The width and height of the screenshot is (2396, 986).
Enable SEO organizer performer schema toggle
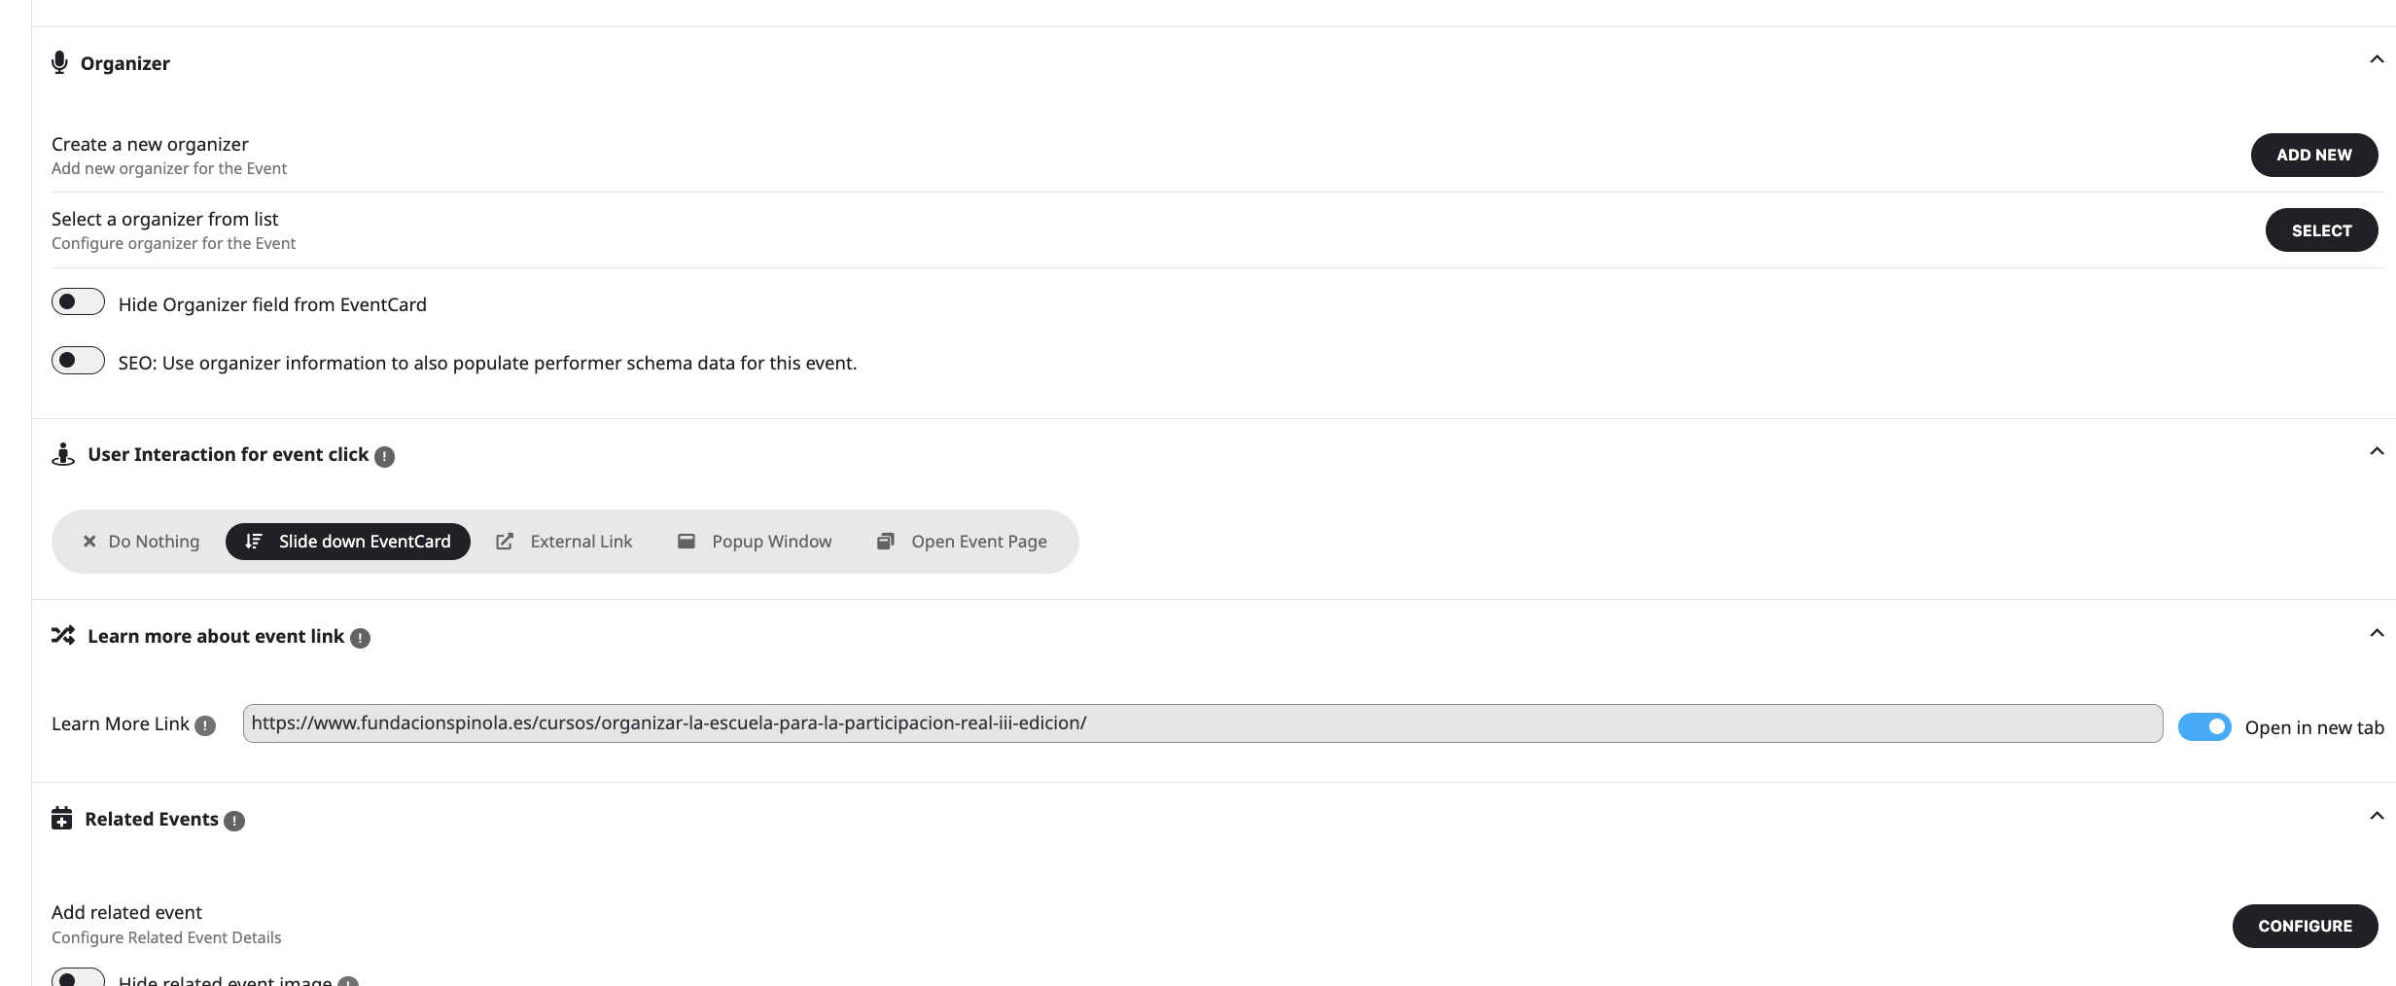(78, 361)
